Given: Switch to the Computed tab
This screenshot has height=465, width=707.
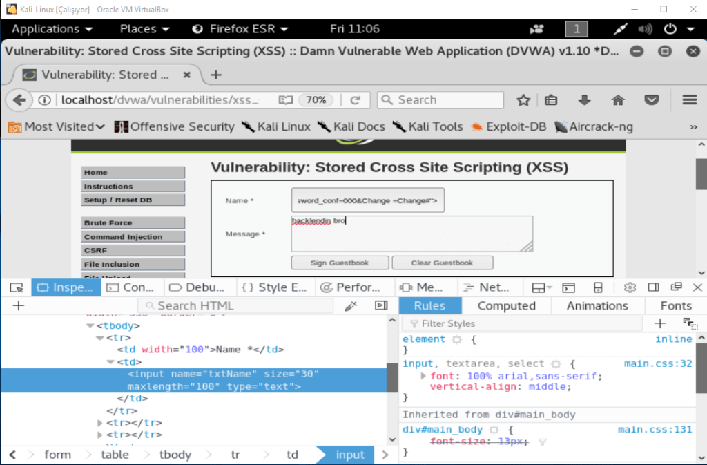Looking at the screenshot, I should point(506,305).
